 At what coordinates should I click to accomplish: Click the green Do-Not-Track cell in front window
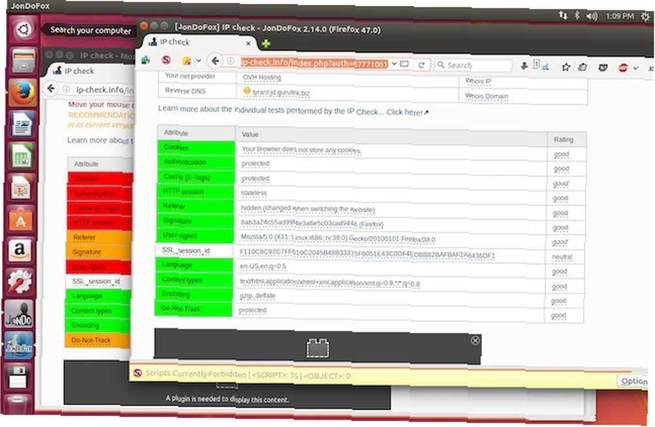click(193, 309)
